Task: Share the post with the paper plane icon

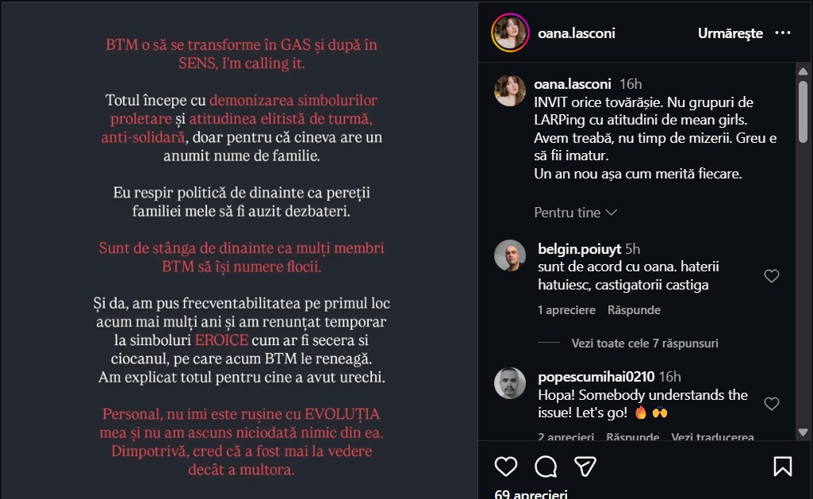Action: [x=585, y=466]
